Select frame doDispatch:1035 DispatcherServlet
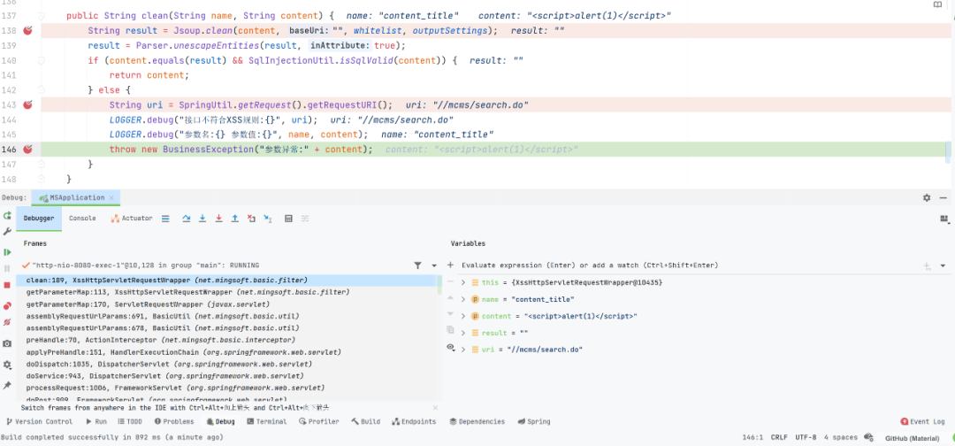Image resolution: width=955 pixels, height=446 pixels. coord(226,364)
